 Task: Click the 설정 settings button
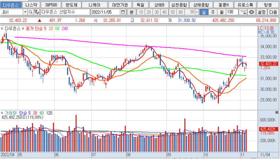pos(262,12)
